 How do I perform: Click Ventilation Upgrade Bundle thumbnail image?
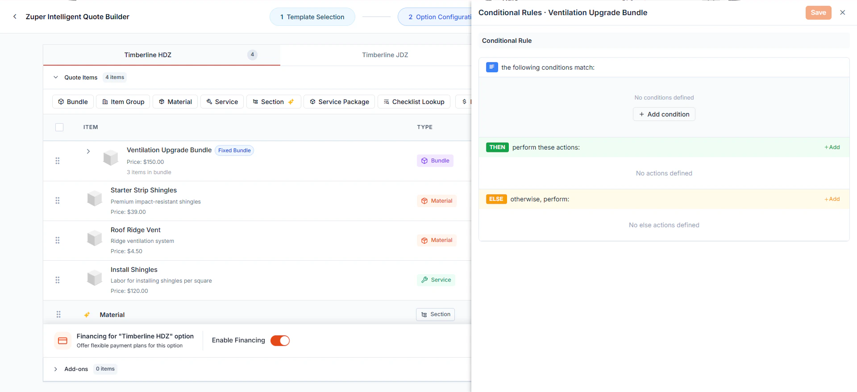pos(111,158)
